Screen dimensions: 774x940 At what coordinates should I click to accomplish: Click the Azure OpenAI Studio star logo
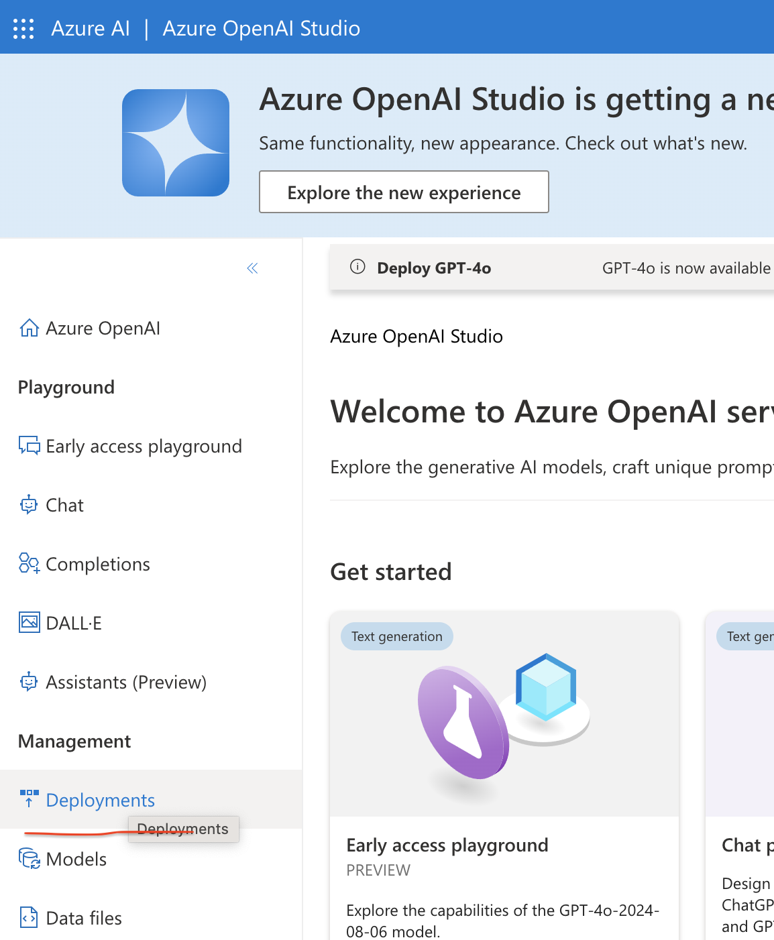(176, 143)
